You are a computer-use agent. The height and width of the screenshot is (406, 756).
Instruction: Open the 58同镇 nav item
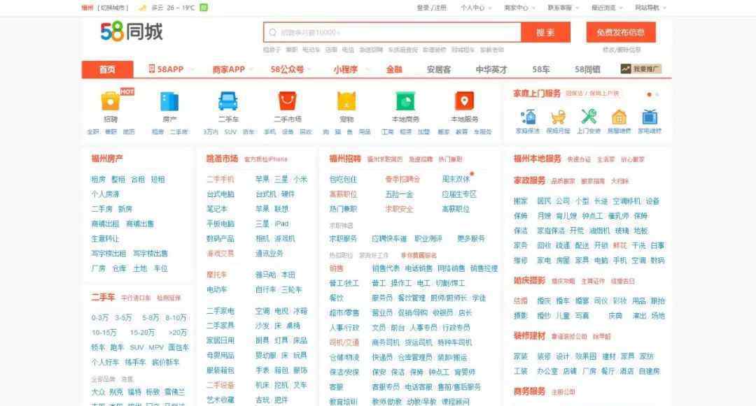tap(587, 69)
